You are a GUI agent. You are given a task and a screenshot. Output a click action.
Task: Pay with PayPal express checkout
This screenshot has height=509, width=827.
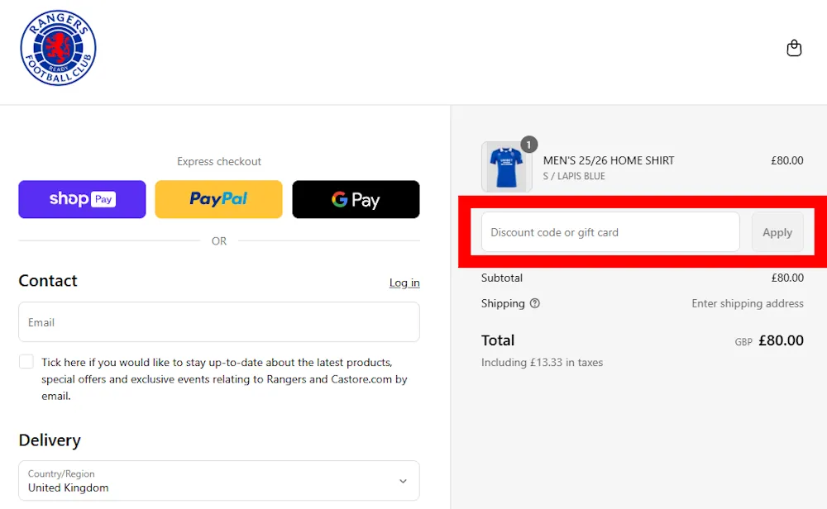218,199
